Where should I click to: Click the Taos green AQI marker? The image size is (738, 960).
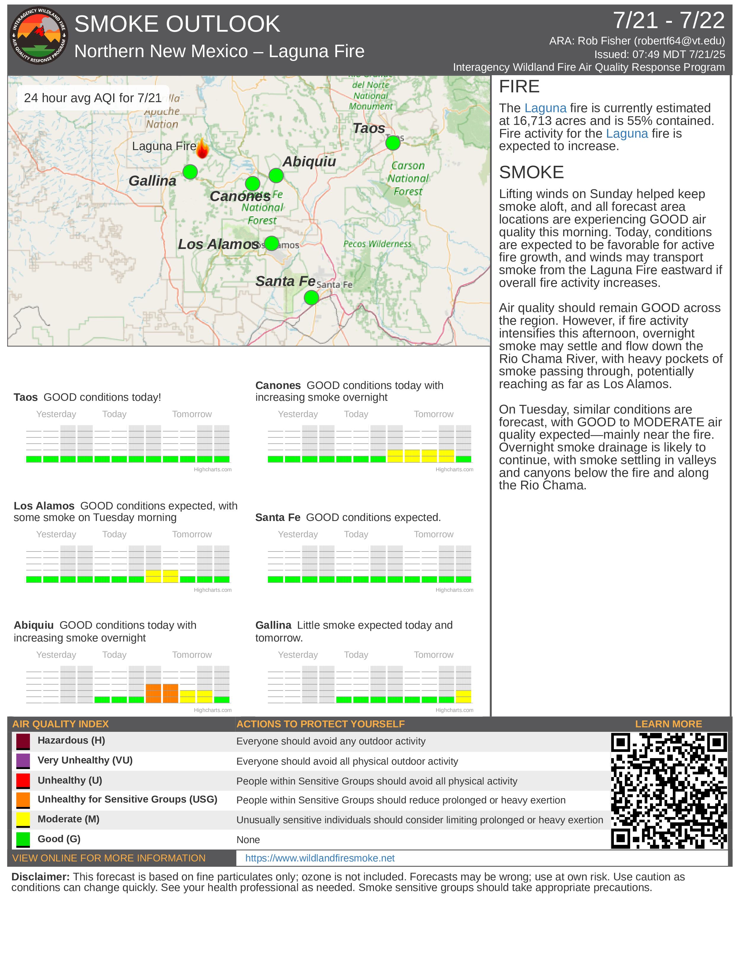point(393,143)
